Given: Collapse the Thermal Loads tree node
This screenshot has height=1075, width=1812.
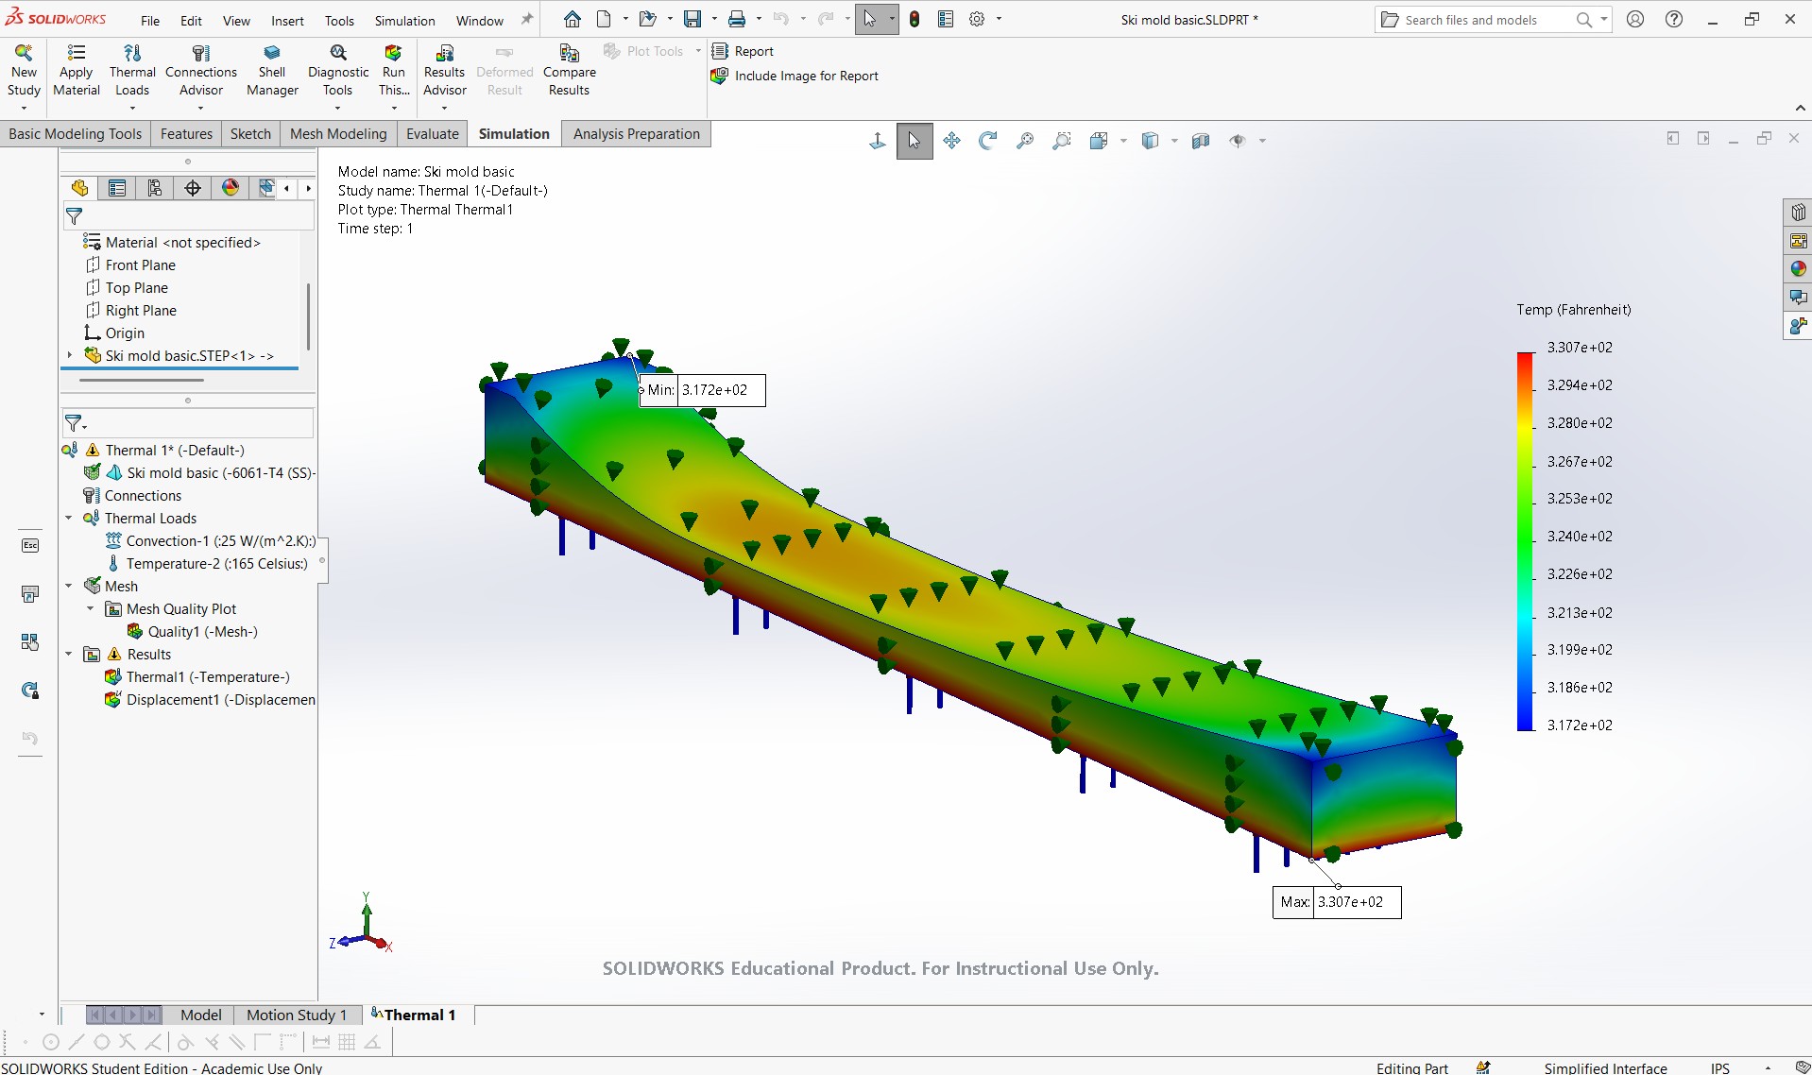Looking at the screenshot, I should coord(69,518).
